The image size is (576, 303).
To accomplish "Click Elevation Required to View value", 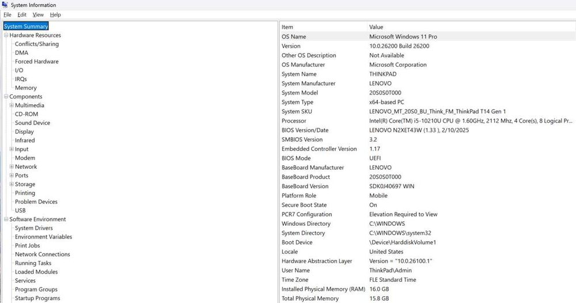I will (x=403, y=214).
